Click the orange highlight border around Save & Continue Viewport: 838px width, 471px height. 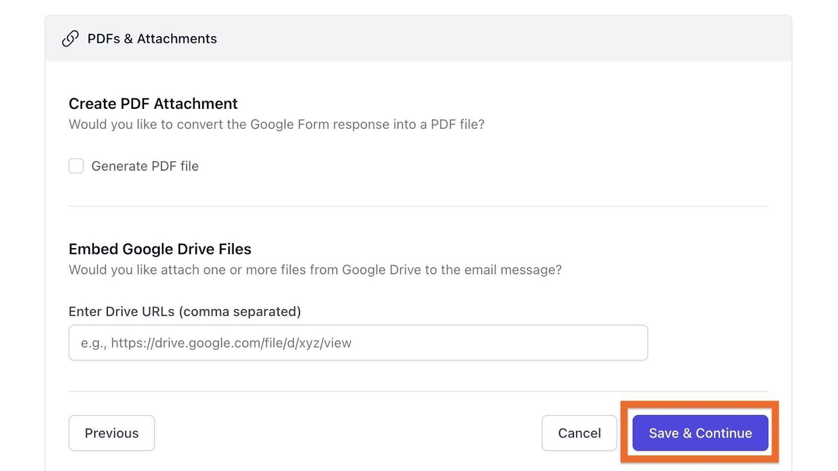699,404
